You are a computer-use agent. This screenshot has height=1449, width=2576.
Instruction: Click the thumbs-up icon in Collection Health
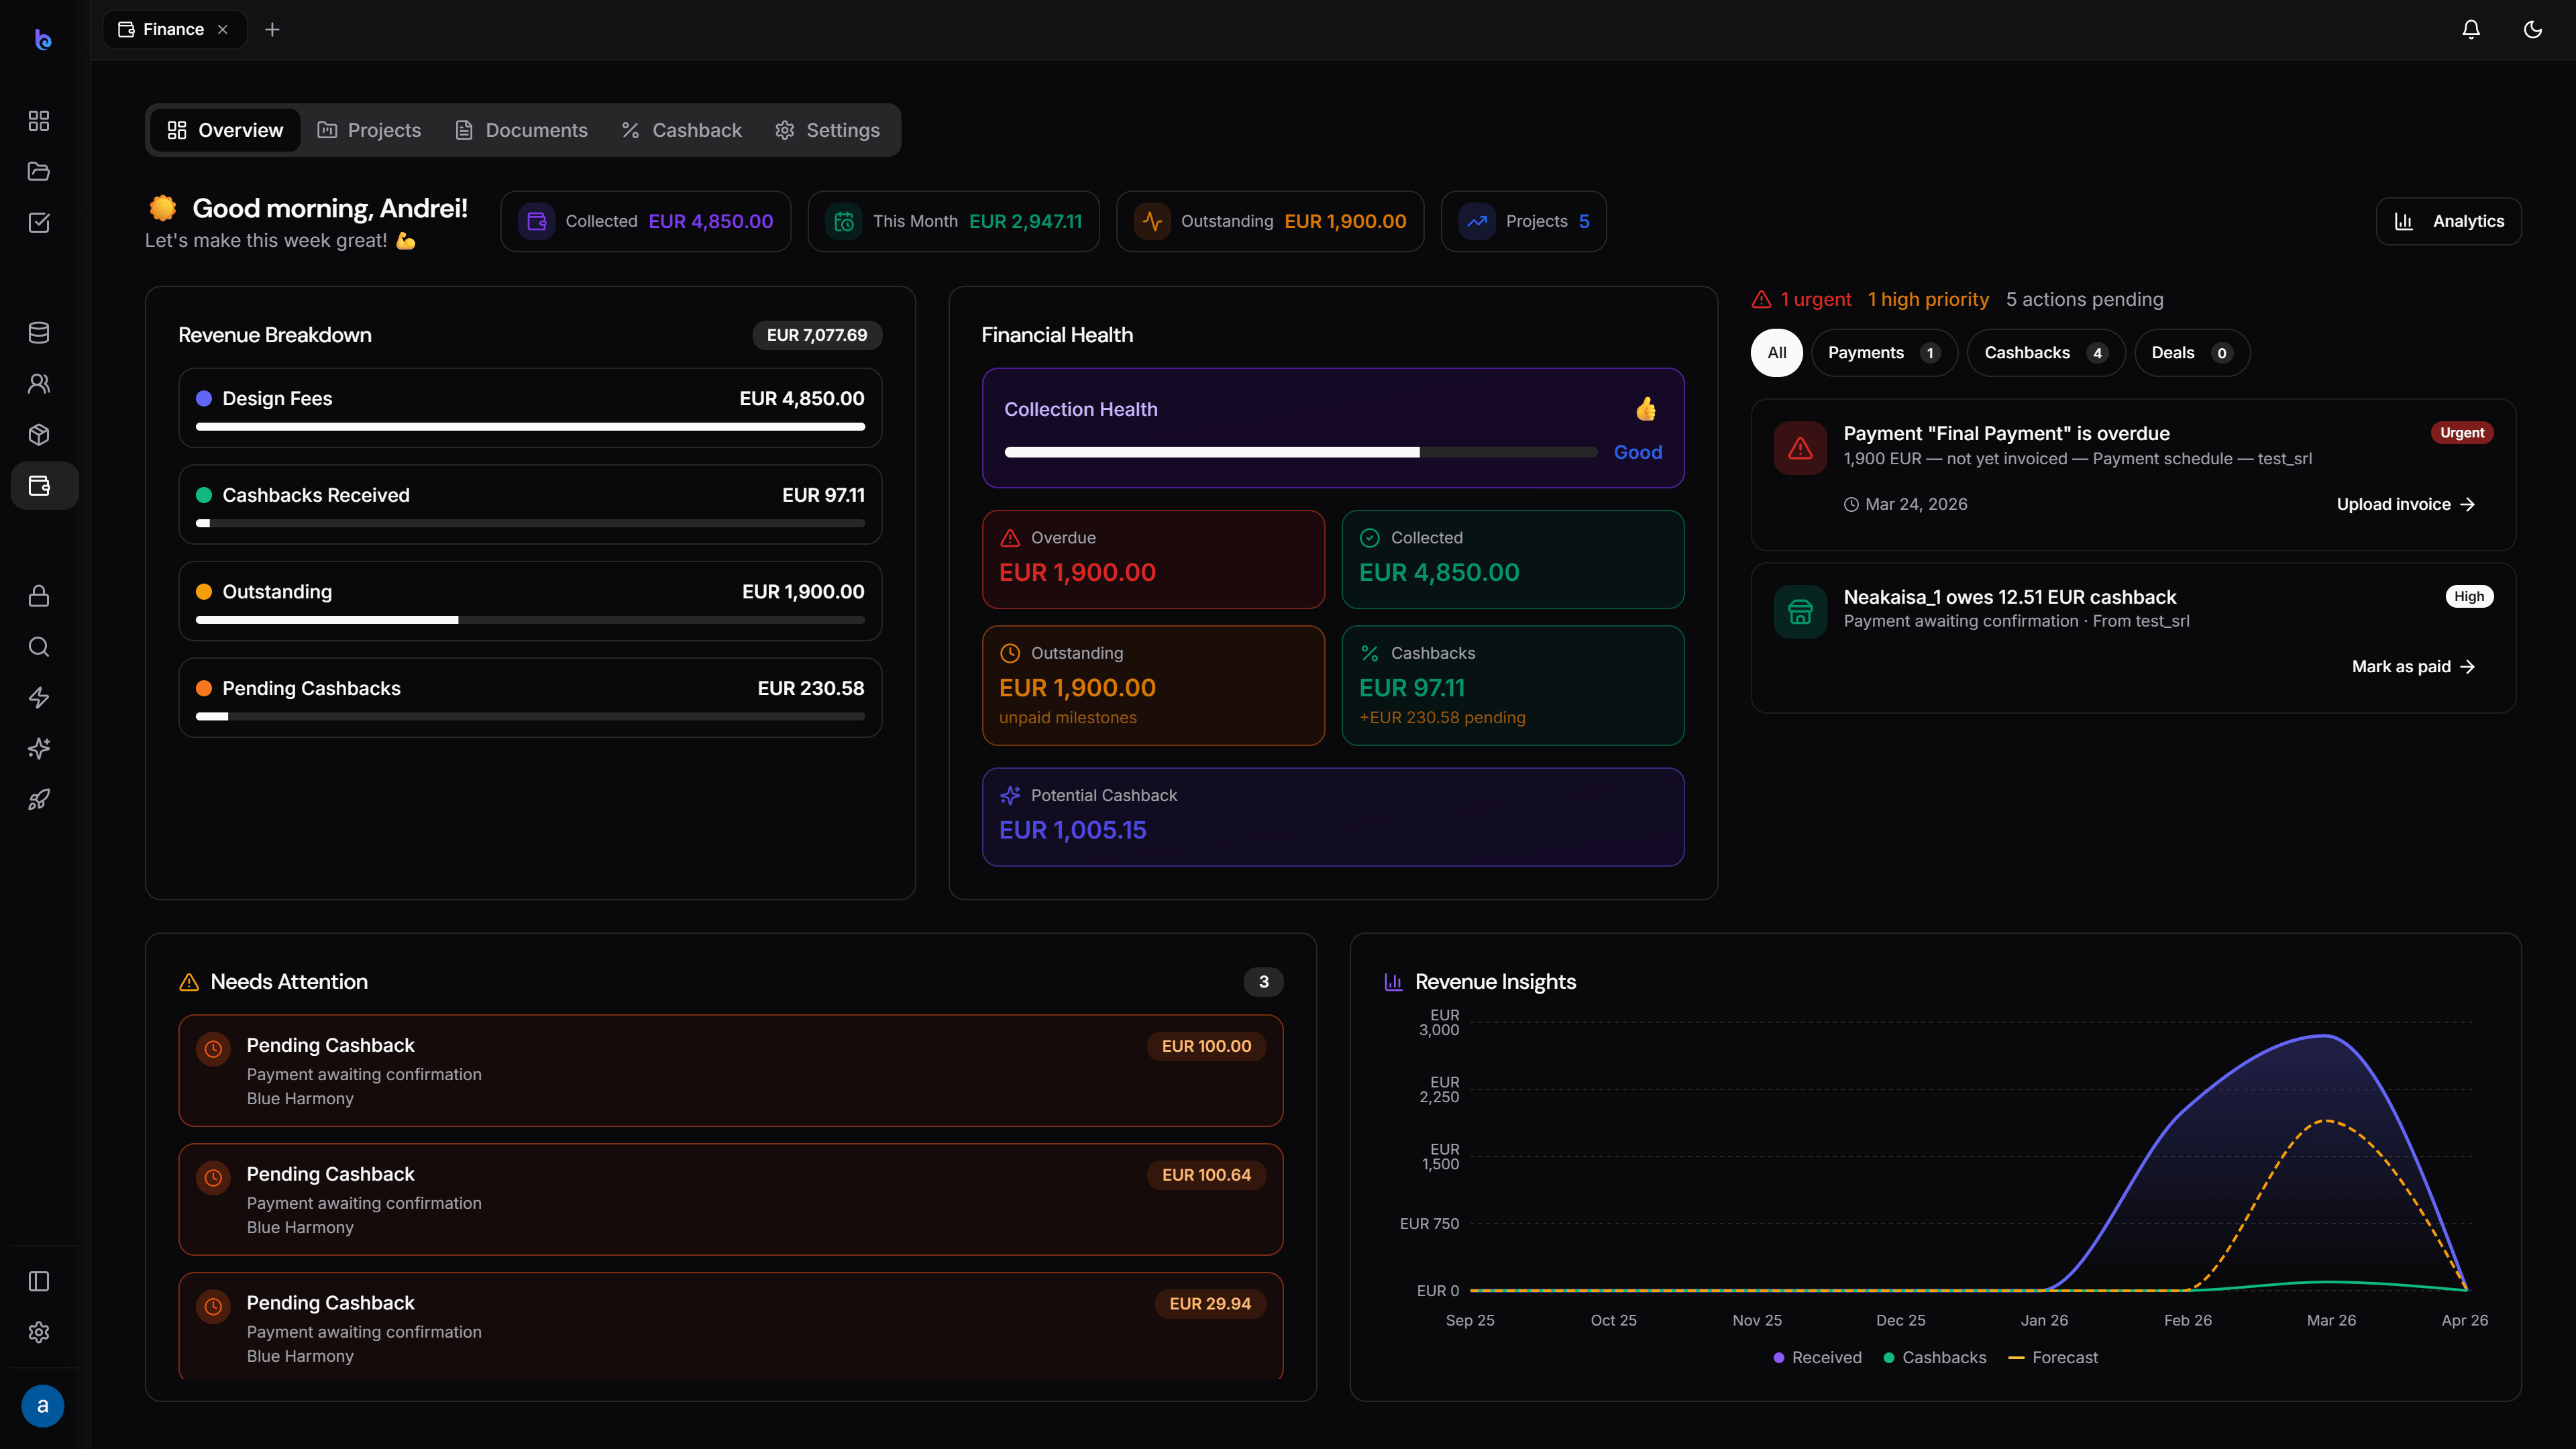(x=1646, y=409)
